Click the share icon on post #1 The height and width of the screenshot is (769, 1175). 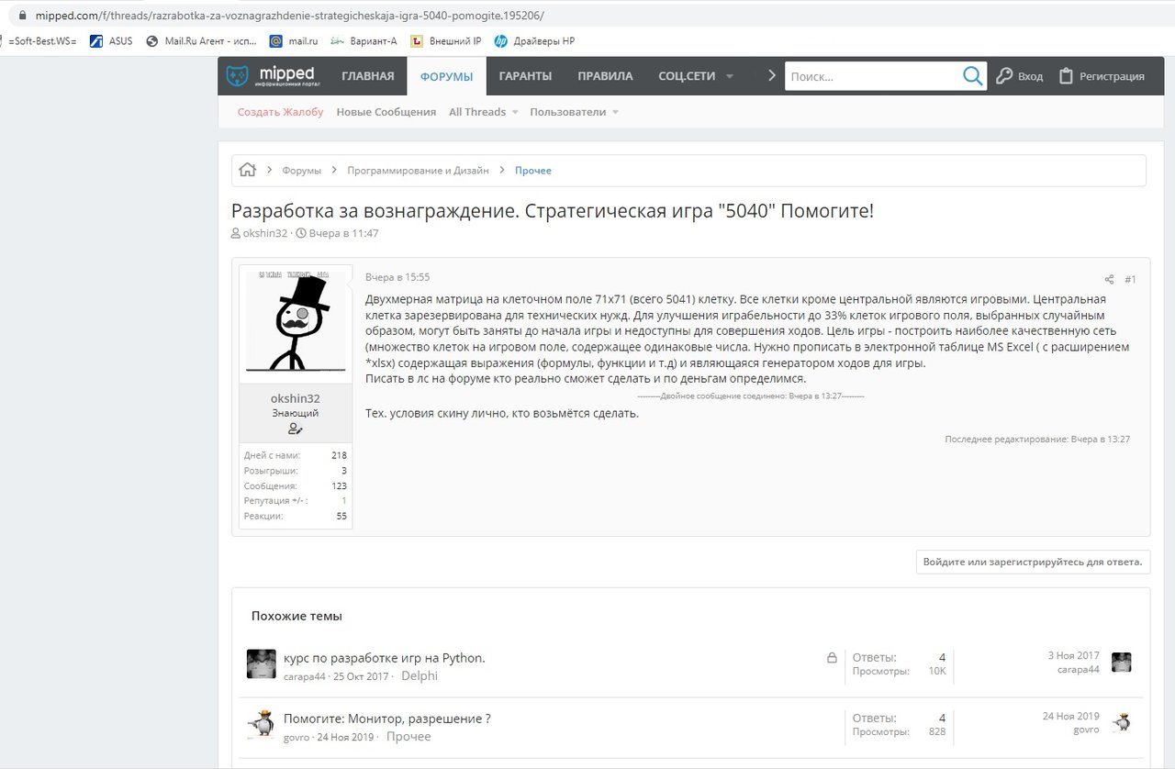click(1109, 279)
